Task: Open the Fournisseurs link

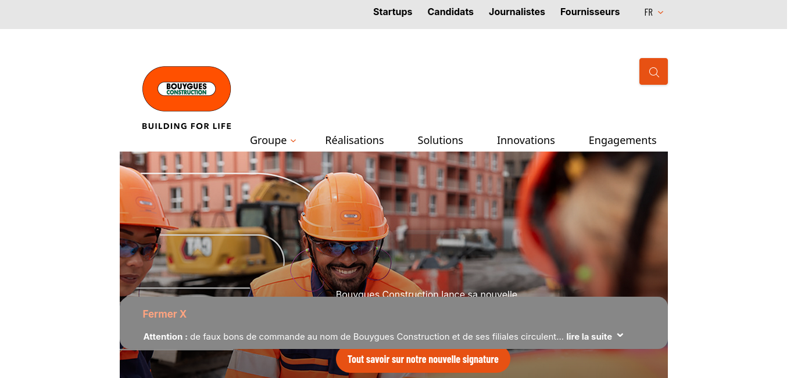Action: (590, 12)
